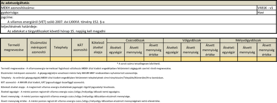Select yellow input cell under Telephely

(61, 59)
